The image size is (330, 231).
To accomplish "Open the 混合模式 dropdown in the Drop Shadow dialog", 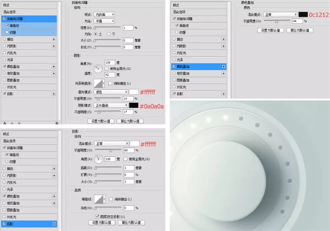I will pos(111,143).
